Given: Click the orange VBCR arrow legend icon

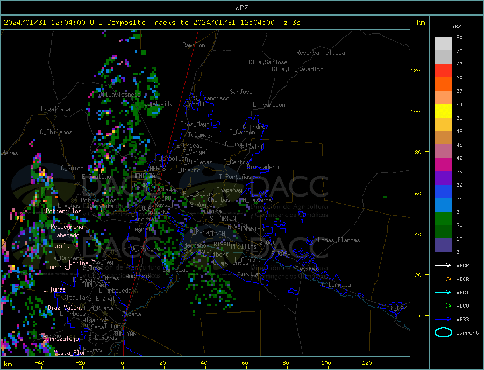Looking at the screenshot, I should 443,279.
